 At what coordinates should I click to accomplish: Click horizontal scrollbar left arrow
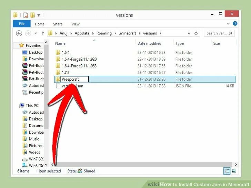tap(52, 165)
